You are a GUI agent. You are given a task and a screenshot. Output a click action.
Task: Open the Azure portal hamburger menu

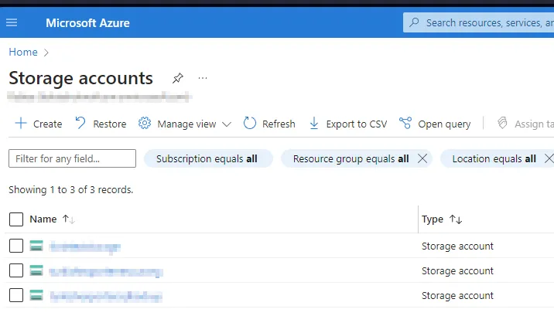12,22
